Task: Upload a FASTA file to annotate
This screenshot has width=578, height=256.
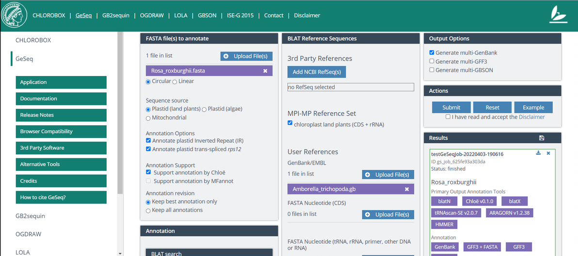Action: click(x=246, y=56)
